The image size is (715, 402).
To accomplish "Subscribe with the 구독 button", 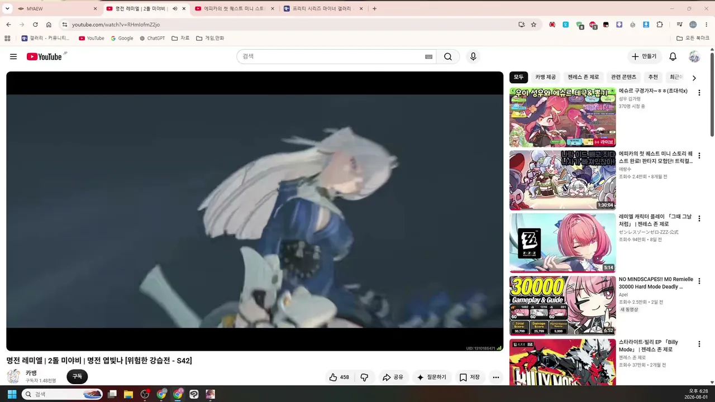I will [x=77, y=377].
